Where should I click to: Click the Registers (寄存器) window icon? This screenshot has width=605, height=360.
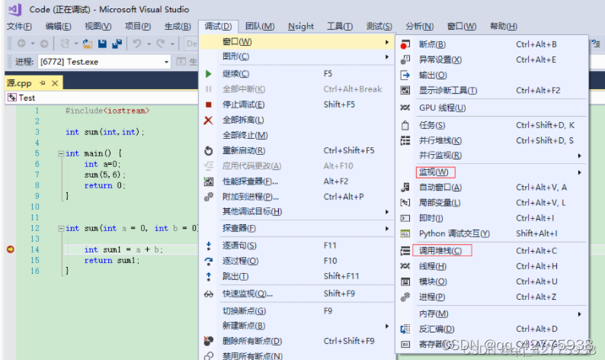(x=405, y=344)
